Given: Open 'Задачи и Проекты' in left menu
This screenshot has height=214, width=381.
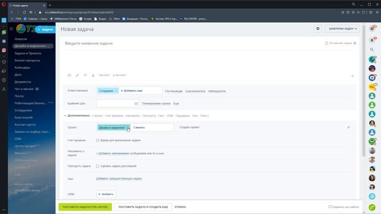Looking at the screenshot, I should 28,53.
